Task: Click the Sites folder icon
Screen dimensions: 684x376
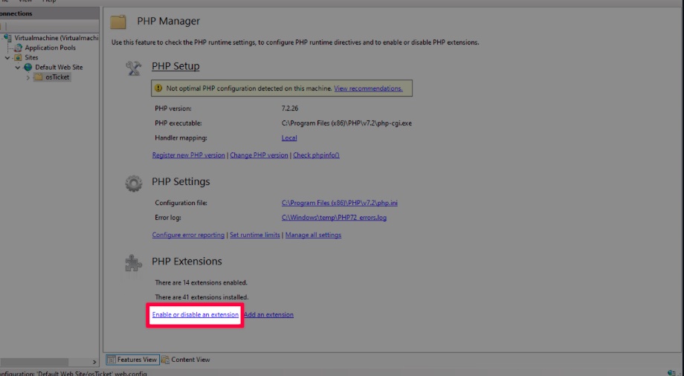Action: point(18,57)
